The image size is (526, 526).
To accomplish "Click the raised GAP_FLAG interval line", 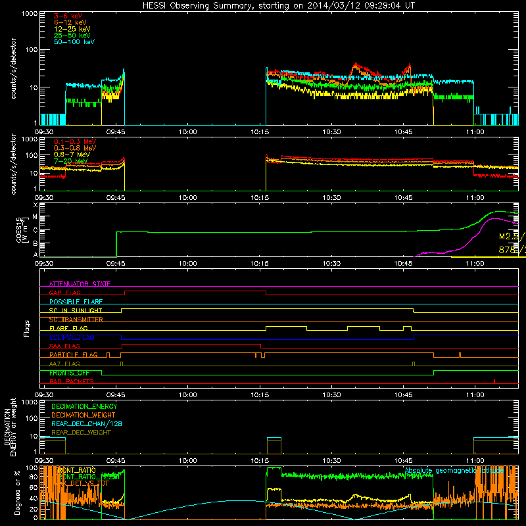I will [x=195, y=291].
